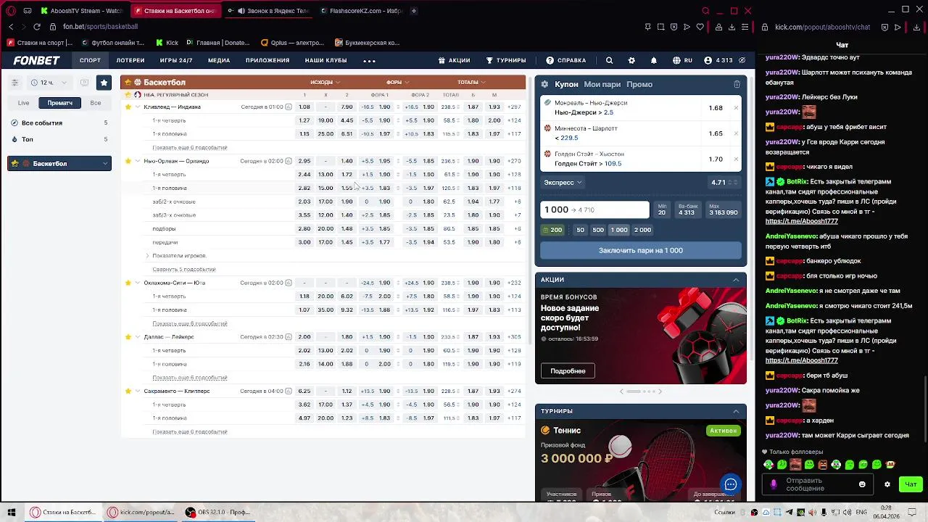Toggle favorite star for Оклахома-Сити — Юта
The height and width of the screenshot is (522, 928).
point(128,283)
